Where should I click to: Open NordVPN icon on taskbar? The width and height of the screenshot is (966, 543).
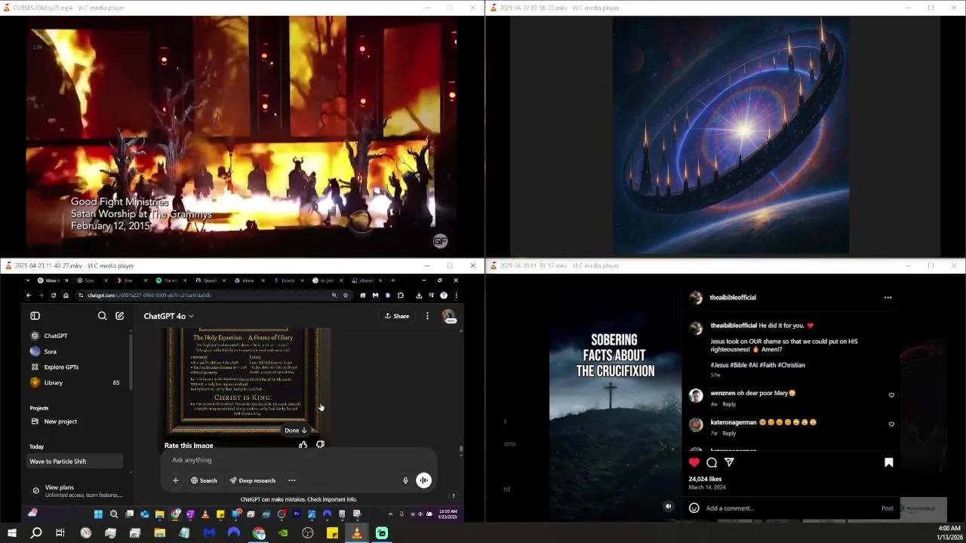[x=234, y=533]
